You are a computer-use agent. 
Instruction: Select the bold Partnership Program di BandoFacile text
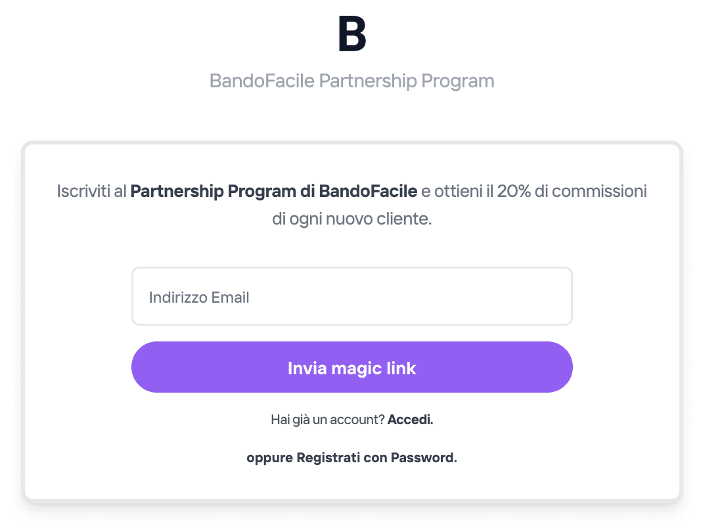point(273,191)
